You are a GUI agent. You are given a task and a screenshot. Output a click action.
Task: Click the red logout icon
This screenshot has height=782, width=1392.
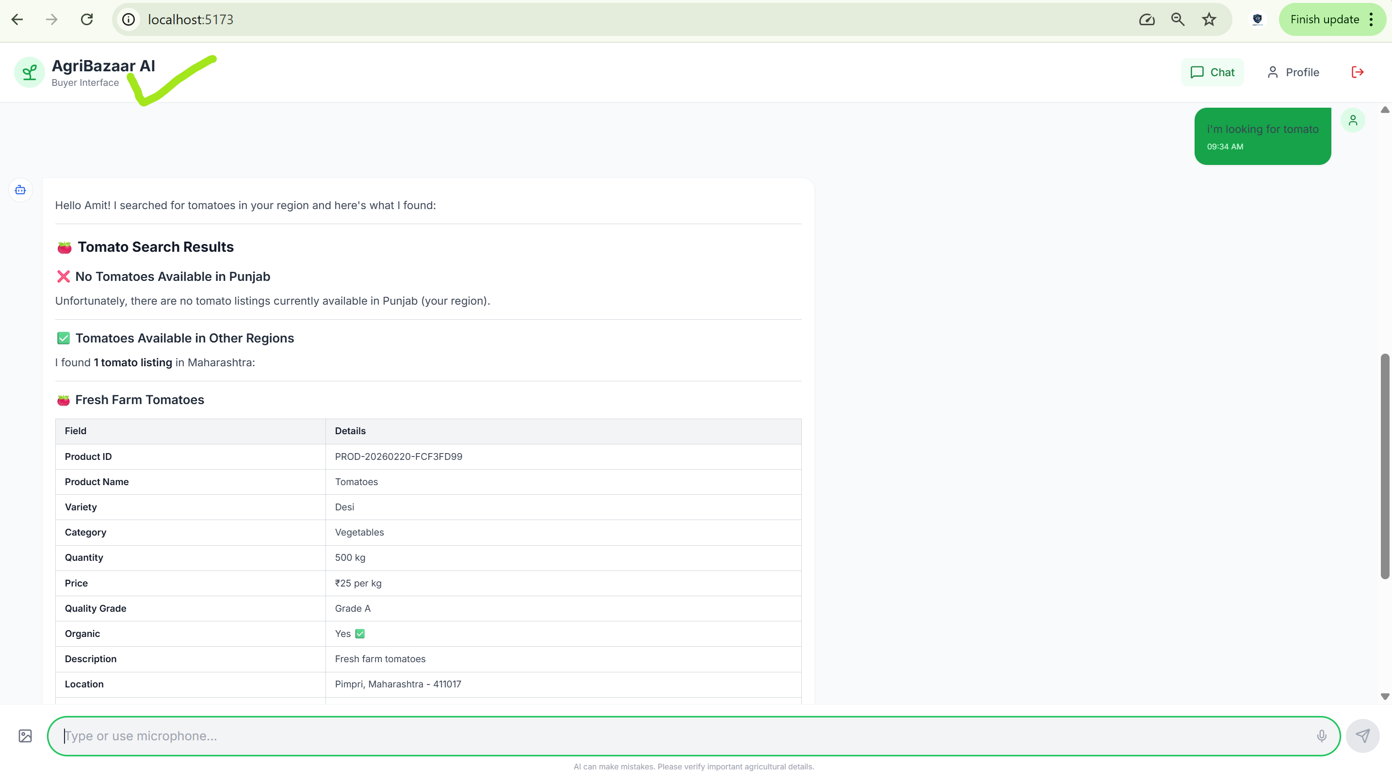[1358, 72]
